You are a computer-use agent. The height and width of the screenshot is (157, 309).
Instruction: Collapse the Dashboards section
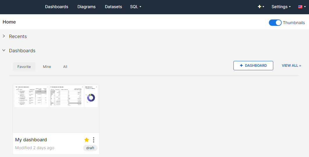click(4, 50)
